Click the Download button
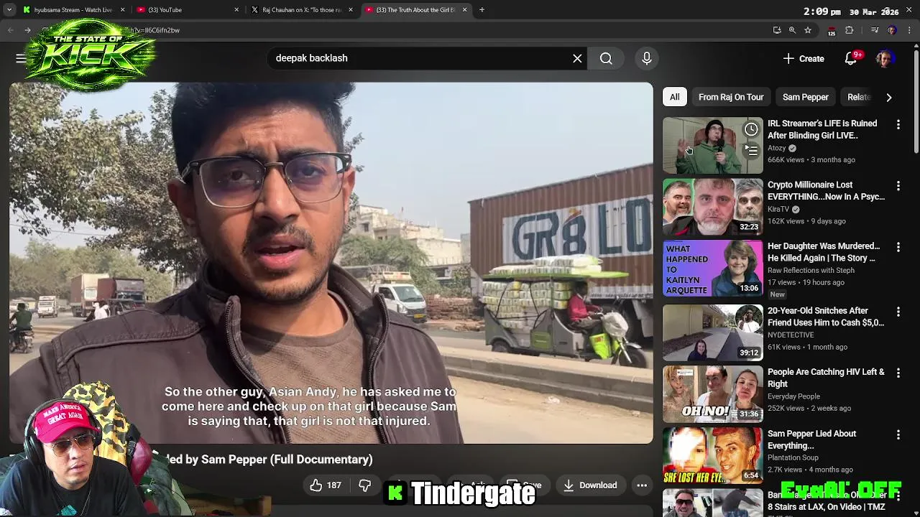 [x=590, y=485]
